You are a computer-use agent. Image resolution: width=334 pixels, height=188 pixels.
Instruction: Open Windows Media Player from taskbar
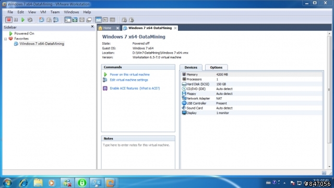51,183
